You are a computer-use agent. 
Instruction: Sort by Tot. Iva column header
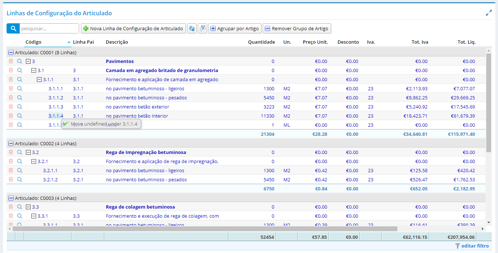[x=420, y=42]
